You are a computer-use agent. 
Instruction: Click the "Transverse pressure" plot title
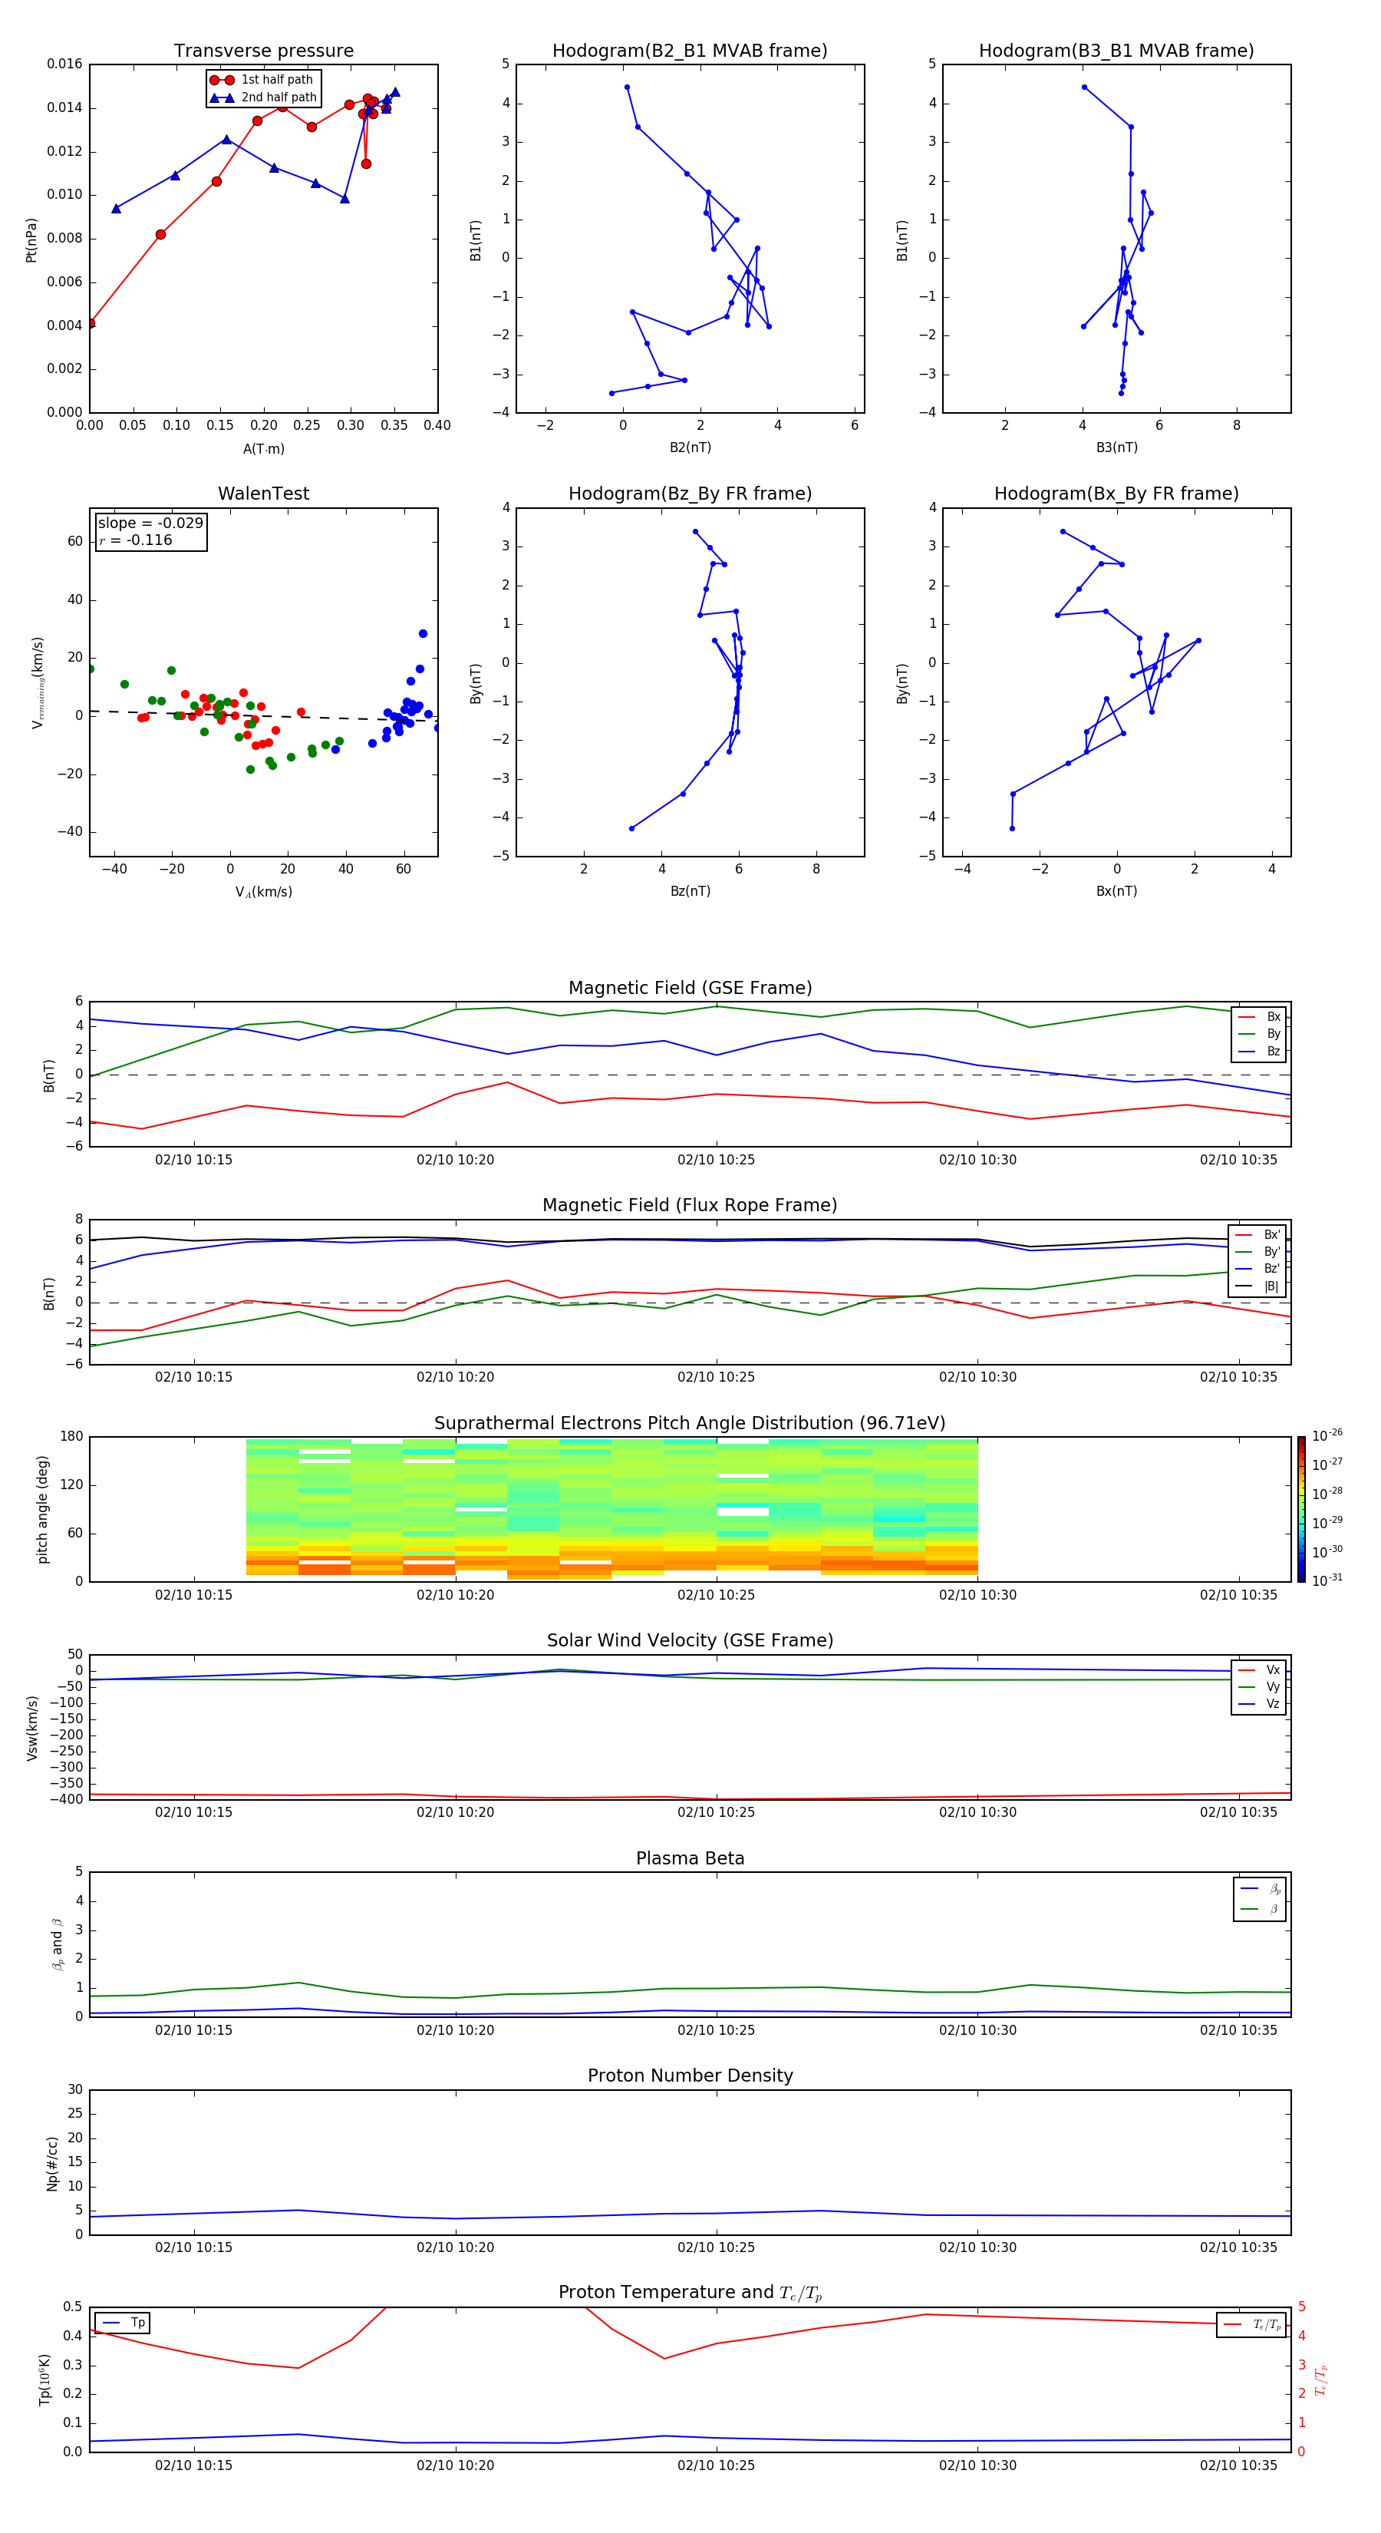263,51
